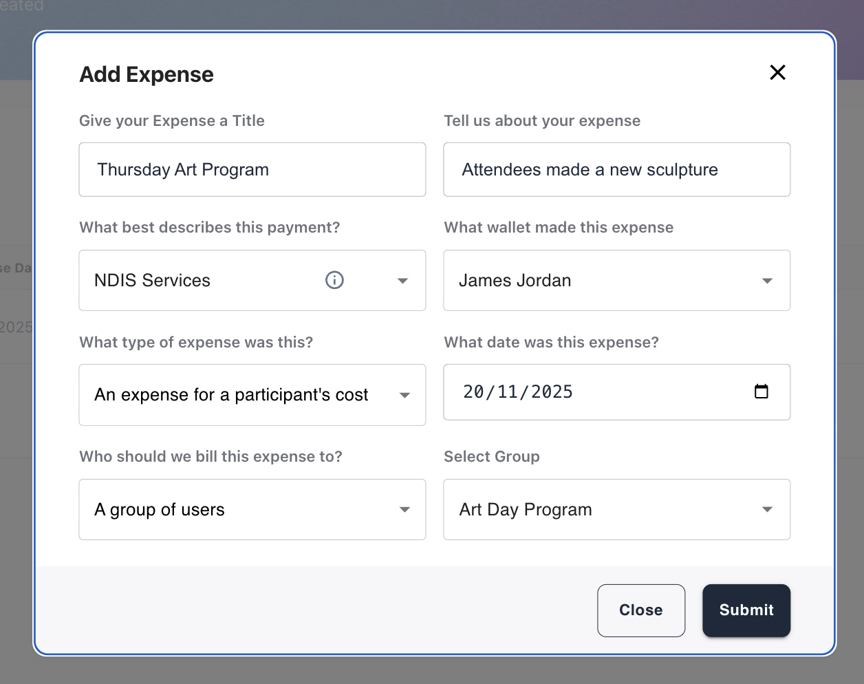This screenshot has height=684, width=864.
Task: Click the 'What best describes this payment?' label
Action: pos(209,227)
